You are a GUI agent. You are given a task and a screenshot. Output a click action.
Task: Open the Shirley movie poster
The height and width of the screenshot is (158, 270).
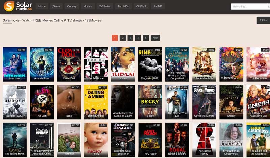[232, 102]
